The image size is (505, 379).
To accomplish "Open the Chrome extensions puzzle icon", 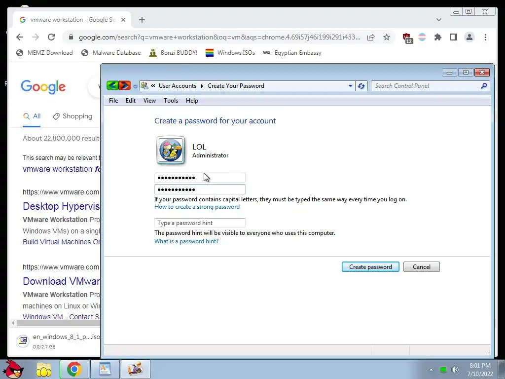I will tap(438, 37).
